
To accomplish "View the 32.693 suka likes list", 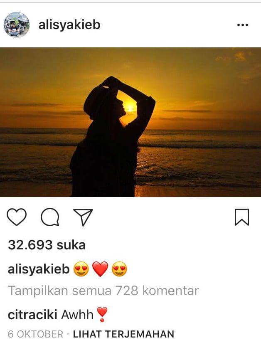I will (47, 245).
